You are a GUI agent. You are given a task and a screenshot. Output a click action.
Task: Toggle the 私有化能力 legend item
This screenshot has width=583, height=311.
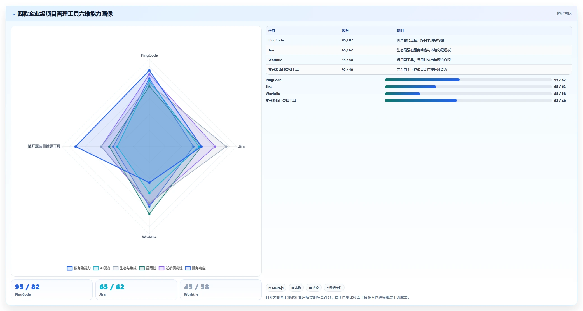pos(79,268)
